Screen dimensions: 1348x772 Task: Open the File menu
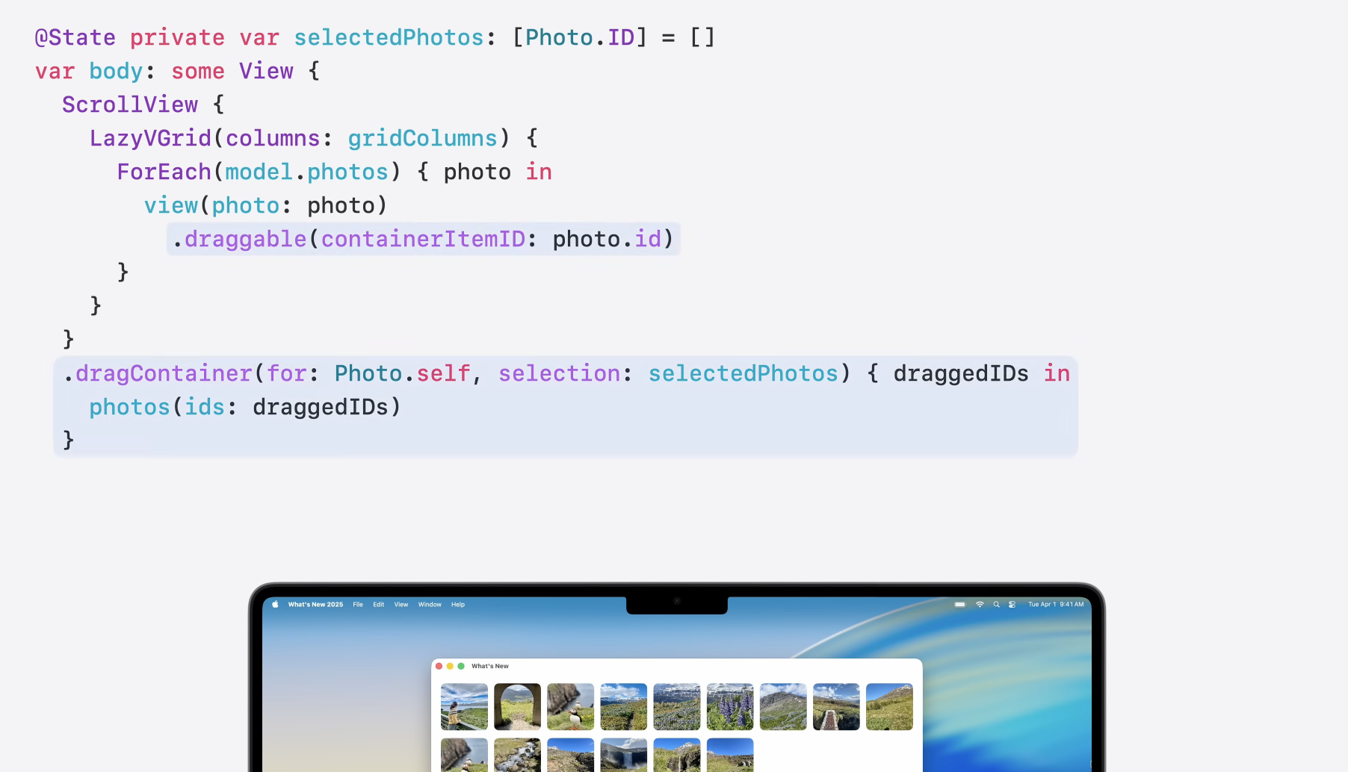pos(358,605)
